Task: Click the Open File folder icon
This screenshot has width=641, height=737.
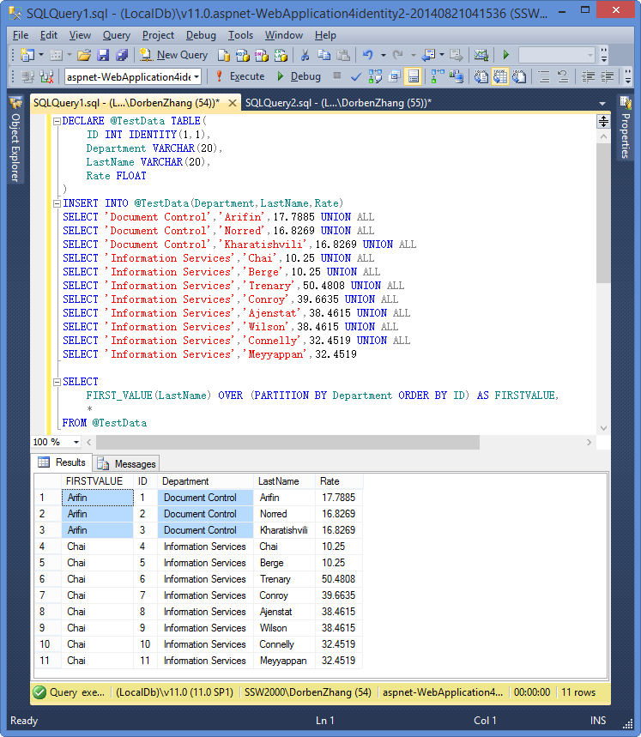Action: point(84,55)
